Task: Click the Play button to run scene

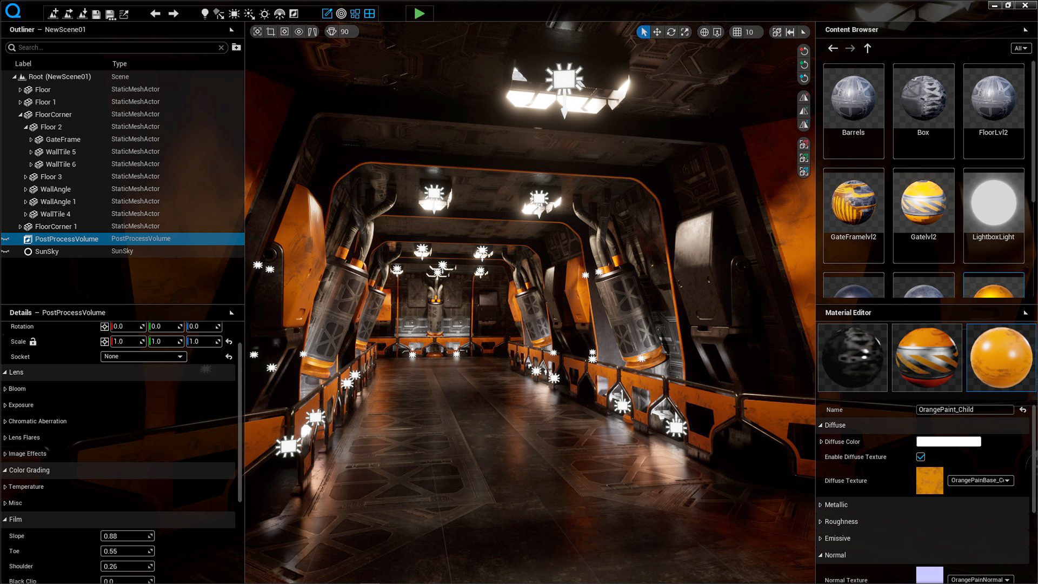Action: (419, 13)
